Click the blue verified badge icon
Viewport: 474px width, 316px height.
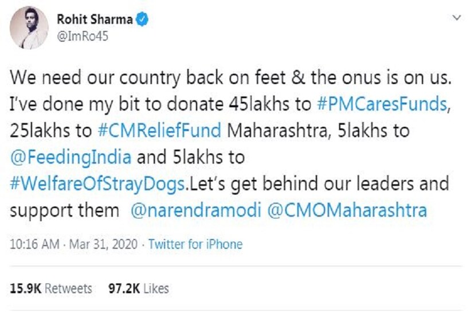(x=143, y=20)
